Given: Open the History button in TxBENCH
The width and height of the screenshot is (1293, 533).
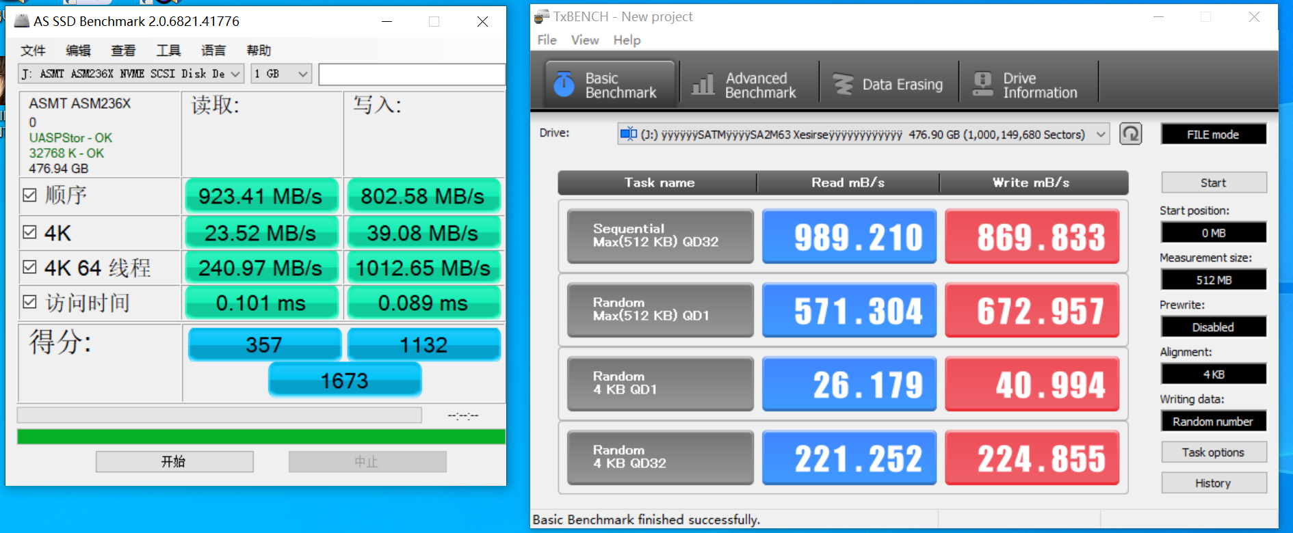Looking at the screenshot, I should [1214, 483].
